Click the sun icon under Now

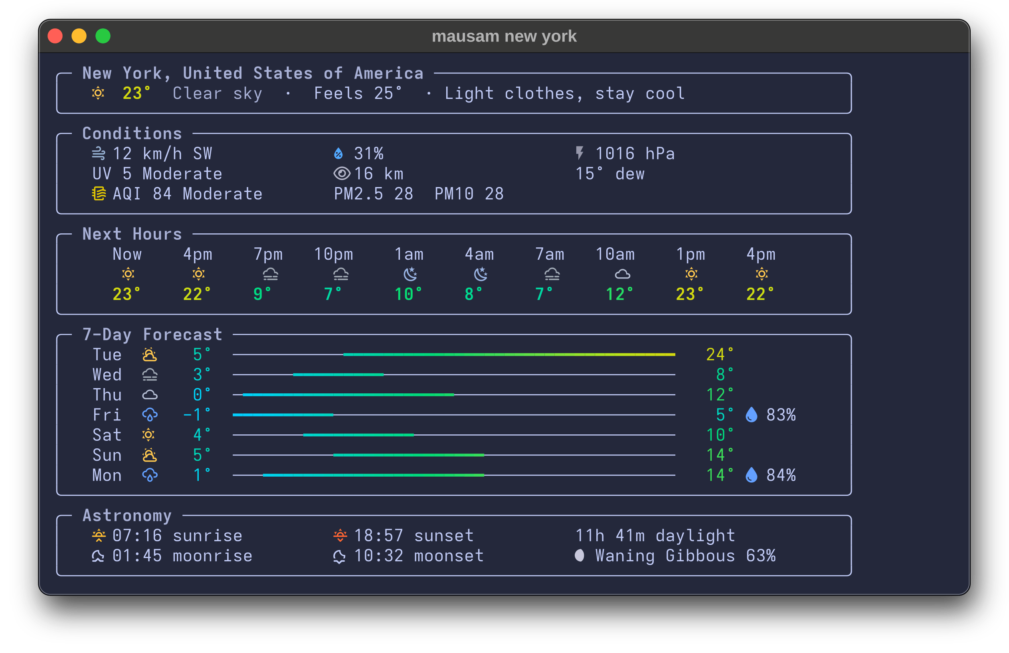[128, 274]
